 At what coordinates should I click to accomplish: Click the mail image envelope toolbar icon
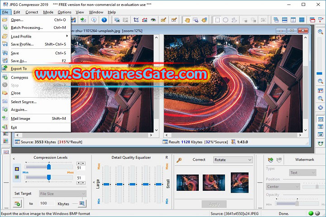click(x=83, y=20)
